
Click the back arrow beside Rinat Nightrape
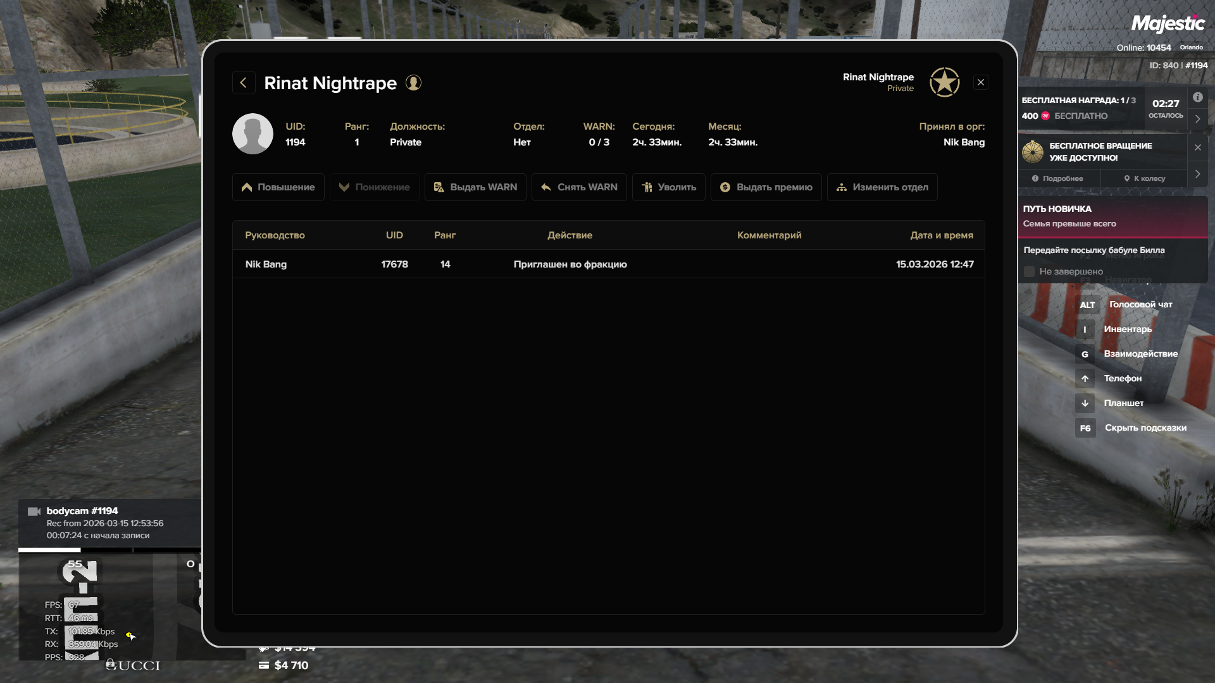coord(244,83)
